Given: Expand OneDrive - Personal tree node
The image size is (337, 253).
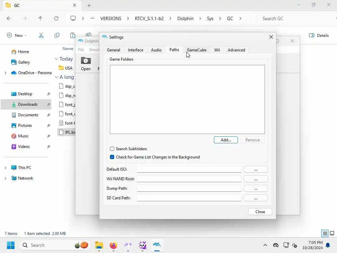Looking at the screenshot, I should 5,73.
